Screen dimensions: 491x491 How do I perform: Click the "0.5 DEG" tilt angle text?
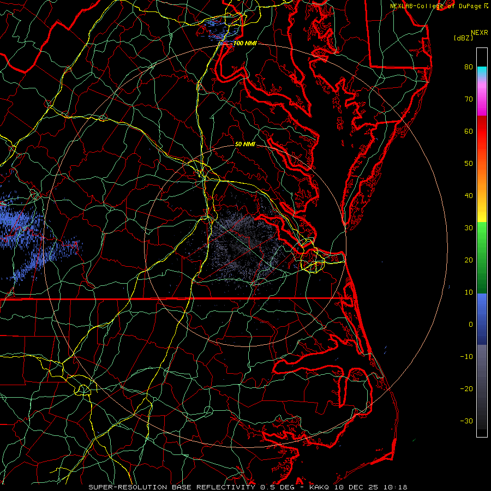click(278, 487)
